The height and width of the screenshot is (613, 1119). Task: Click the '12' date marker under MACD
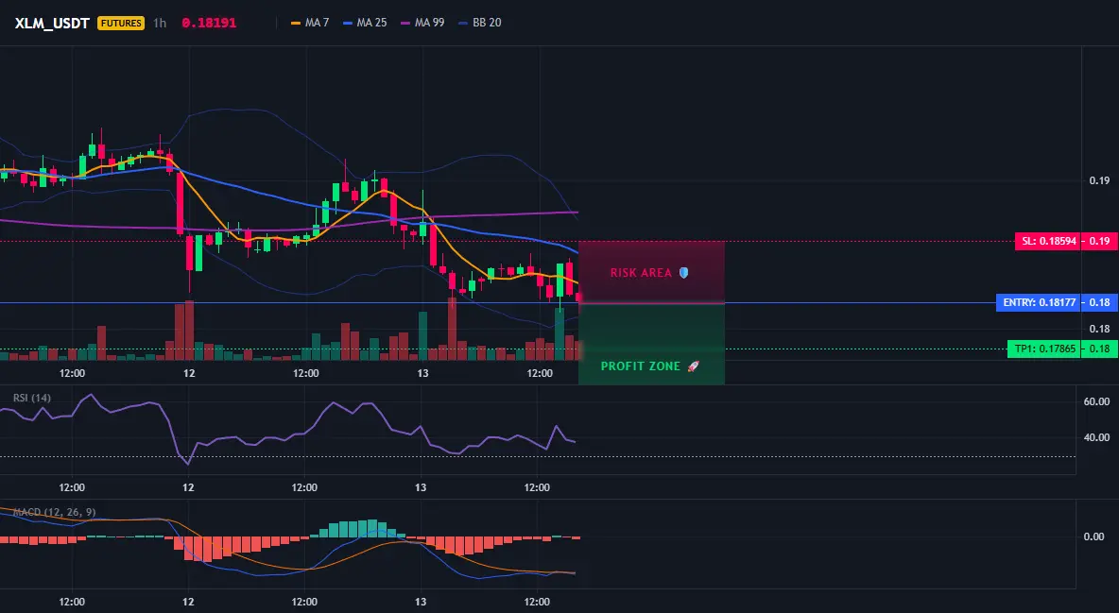(x=188, y=602)
